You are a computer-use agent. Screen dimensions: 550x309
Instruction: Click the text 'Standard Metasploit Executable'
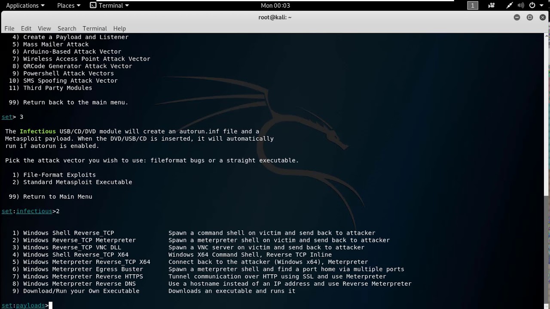(78, 182)
